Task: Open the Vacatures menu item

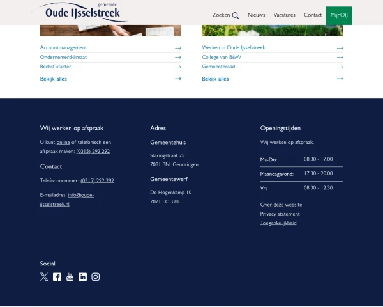Action: point(284,15)
